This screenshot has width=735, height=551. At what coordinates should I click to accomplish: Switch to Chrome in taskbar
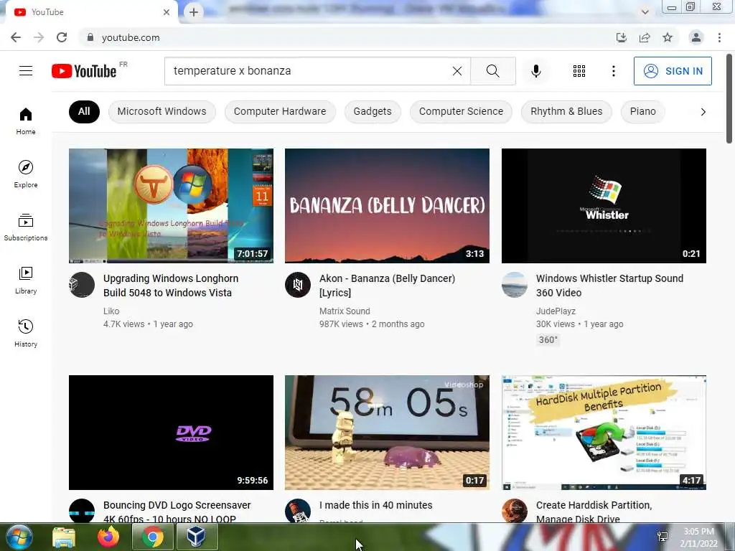(x=153, y=537)
